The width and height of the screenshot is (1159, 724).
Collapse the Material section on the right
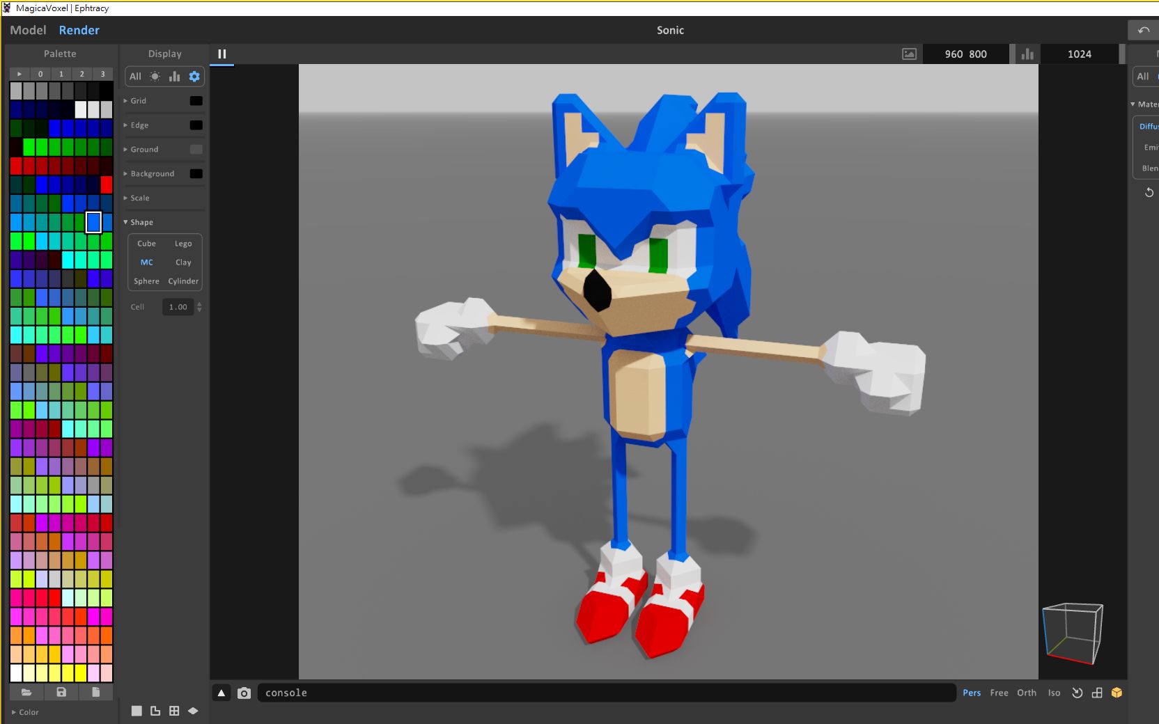pyautogui.click(x=1144, y=104)
